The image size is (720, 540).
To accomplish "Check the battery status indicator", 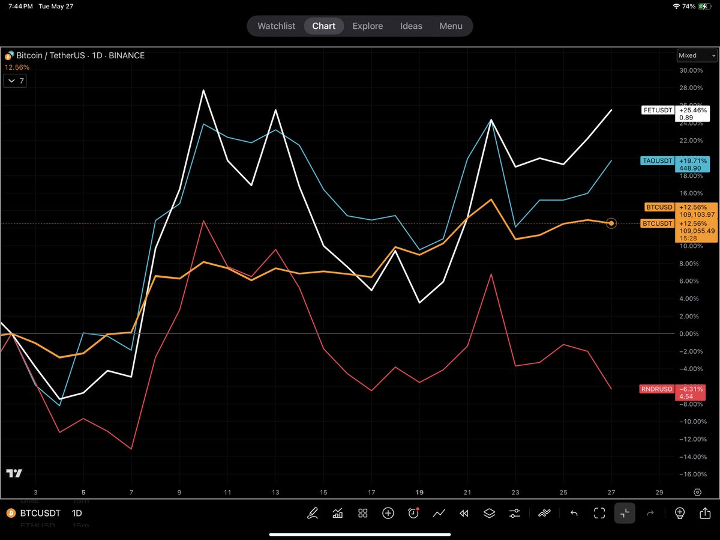I will tap(705, 6).
